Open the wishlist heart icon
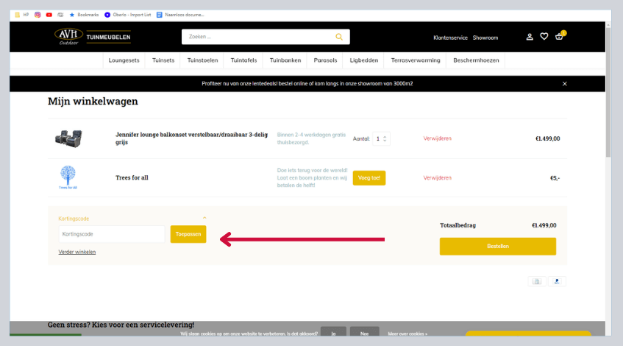 (544, 37)
